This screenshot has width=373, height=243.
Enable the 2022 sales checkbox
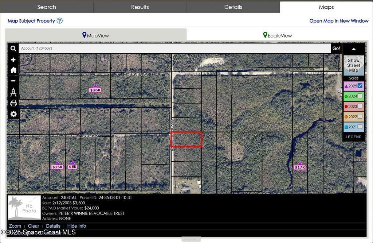coord(360,116)
